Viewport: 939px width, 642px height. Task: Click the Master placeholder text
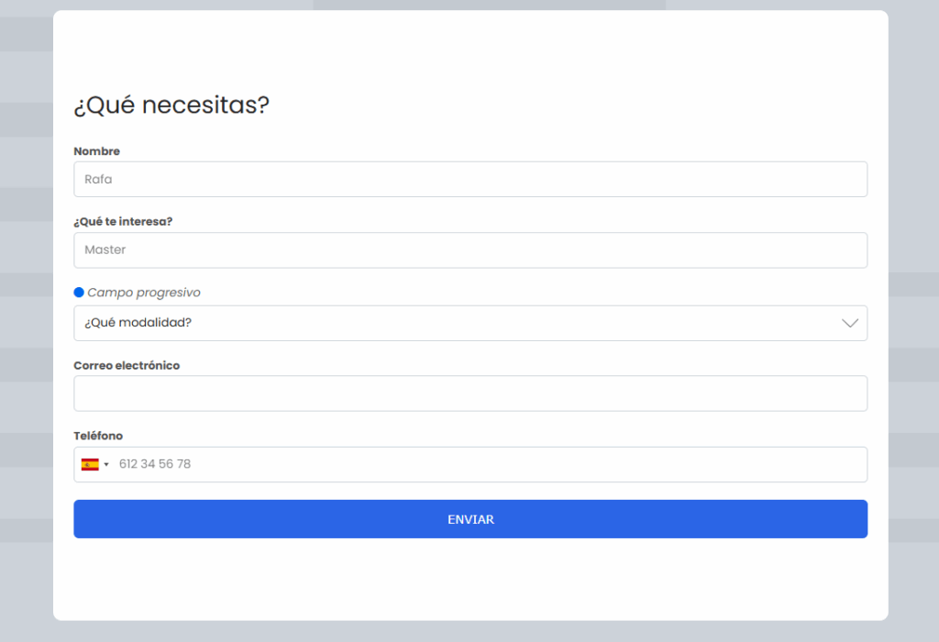point(105,249)
